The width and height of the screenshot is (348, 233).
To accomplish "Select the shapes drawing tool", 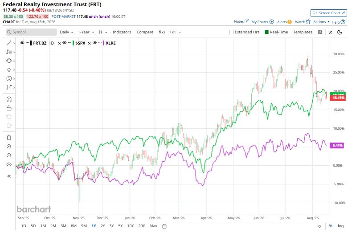I will click(x=8, y=61).
